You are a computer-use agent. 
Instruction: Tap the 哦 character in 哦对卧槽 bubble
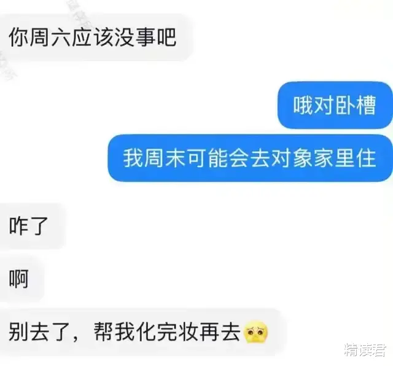click(x=303, y=105)
